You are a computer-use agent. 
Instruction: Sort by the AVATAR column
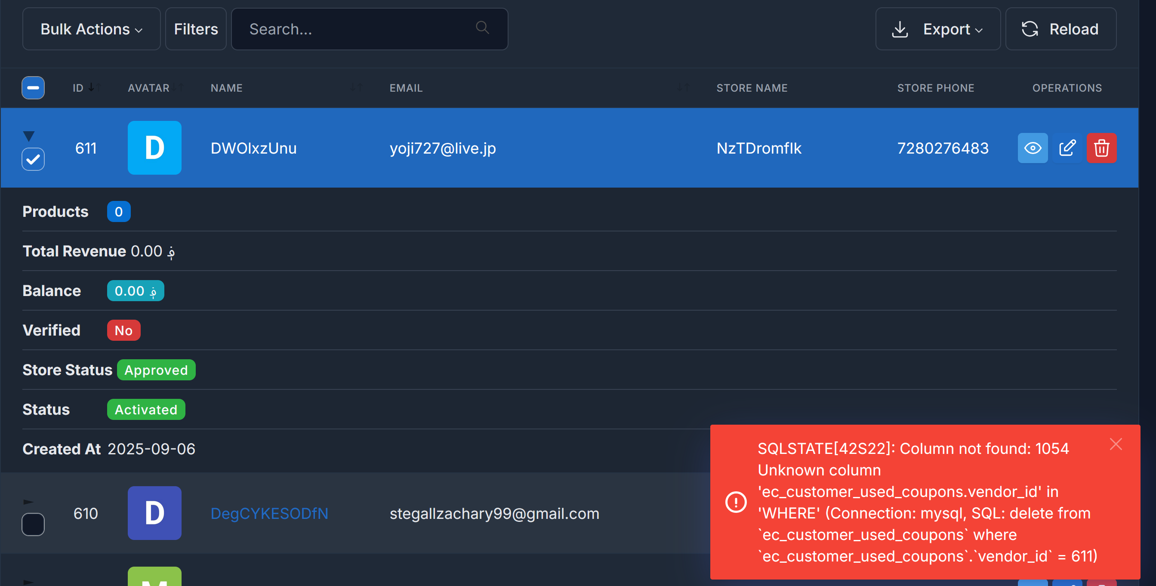[155, 87]
